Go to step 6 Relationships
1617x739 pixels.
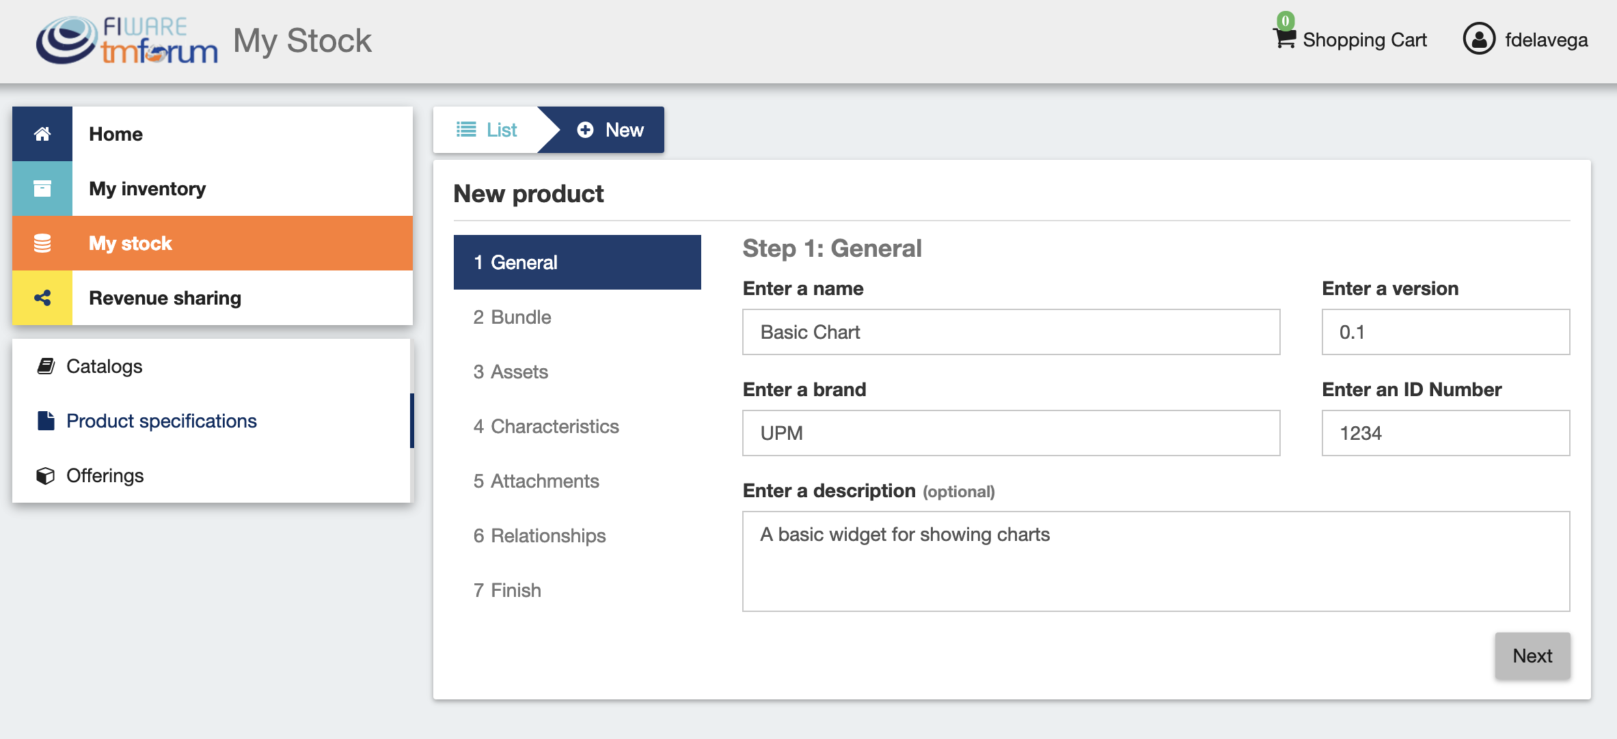[x=577, y=535]
